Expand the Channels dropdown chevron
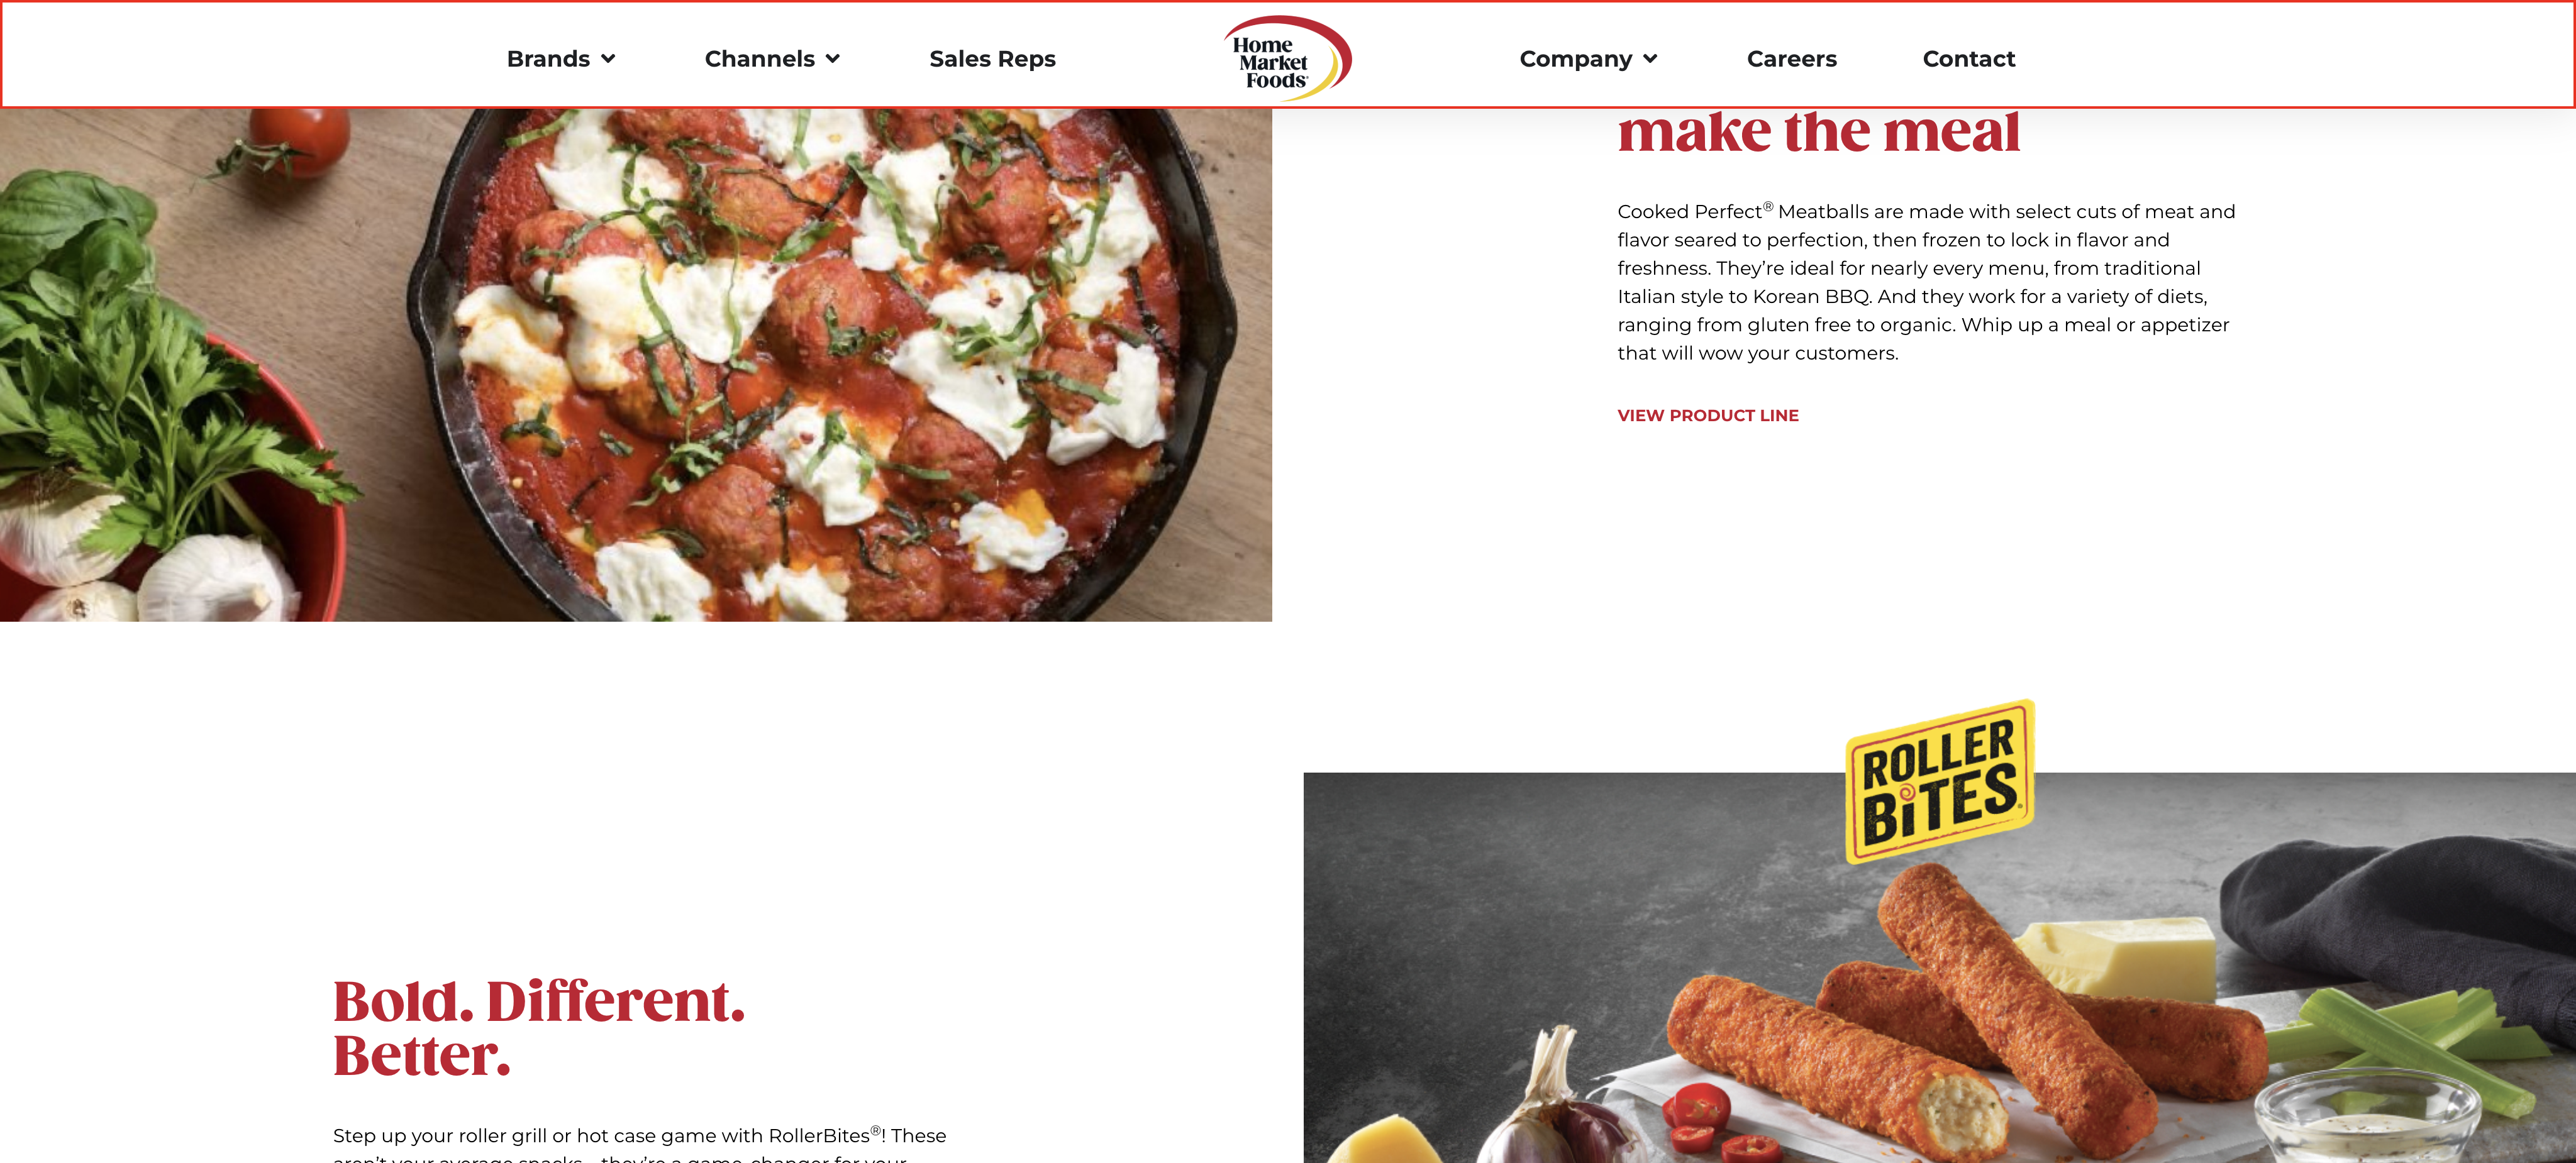This screenshot has width=2576, height=1163. 832,59
